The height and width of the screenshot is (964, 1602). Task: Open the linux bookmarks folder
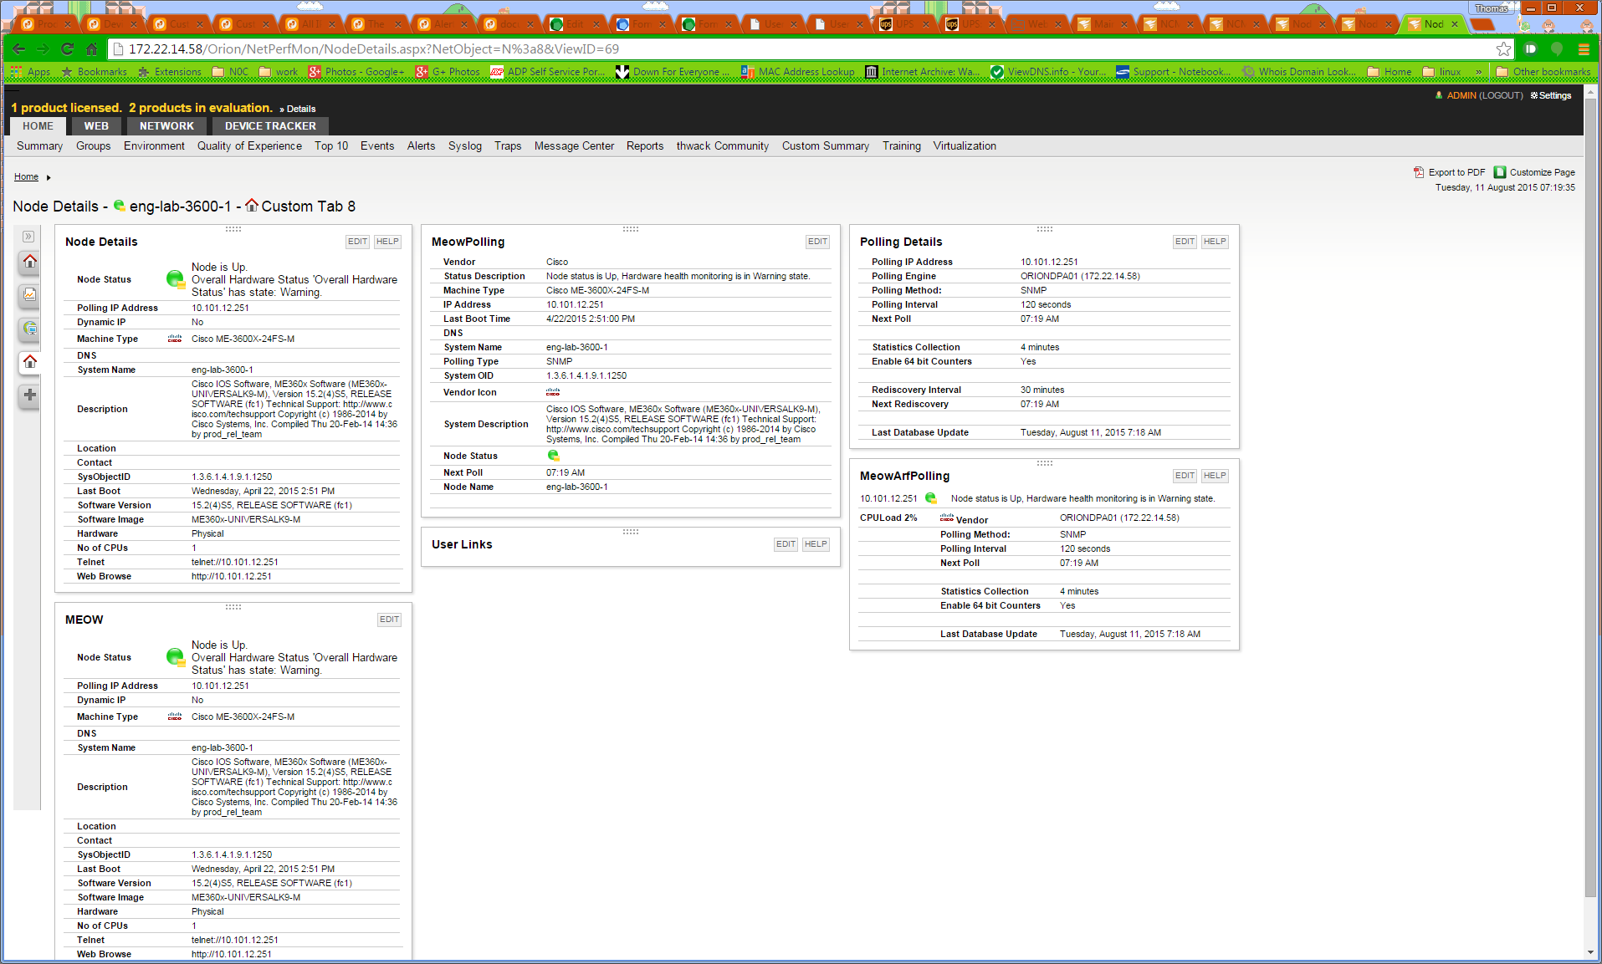pos(1441,72)
